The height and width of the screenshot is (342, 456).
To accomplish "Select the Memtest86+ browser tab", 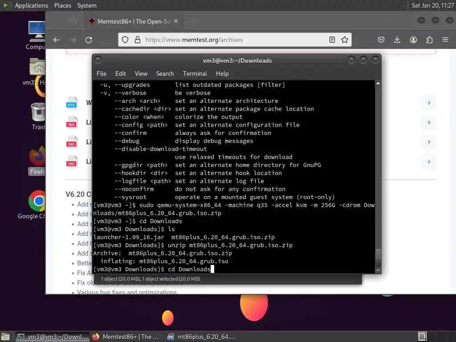I will coord(134,21).
